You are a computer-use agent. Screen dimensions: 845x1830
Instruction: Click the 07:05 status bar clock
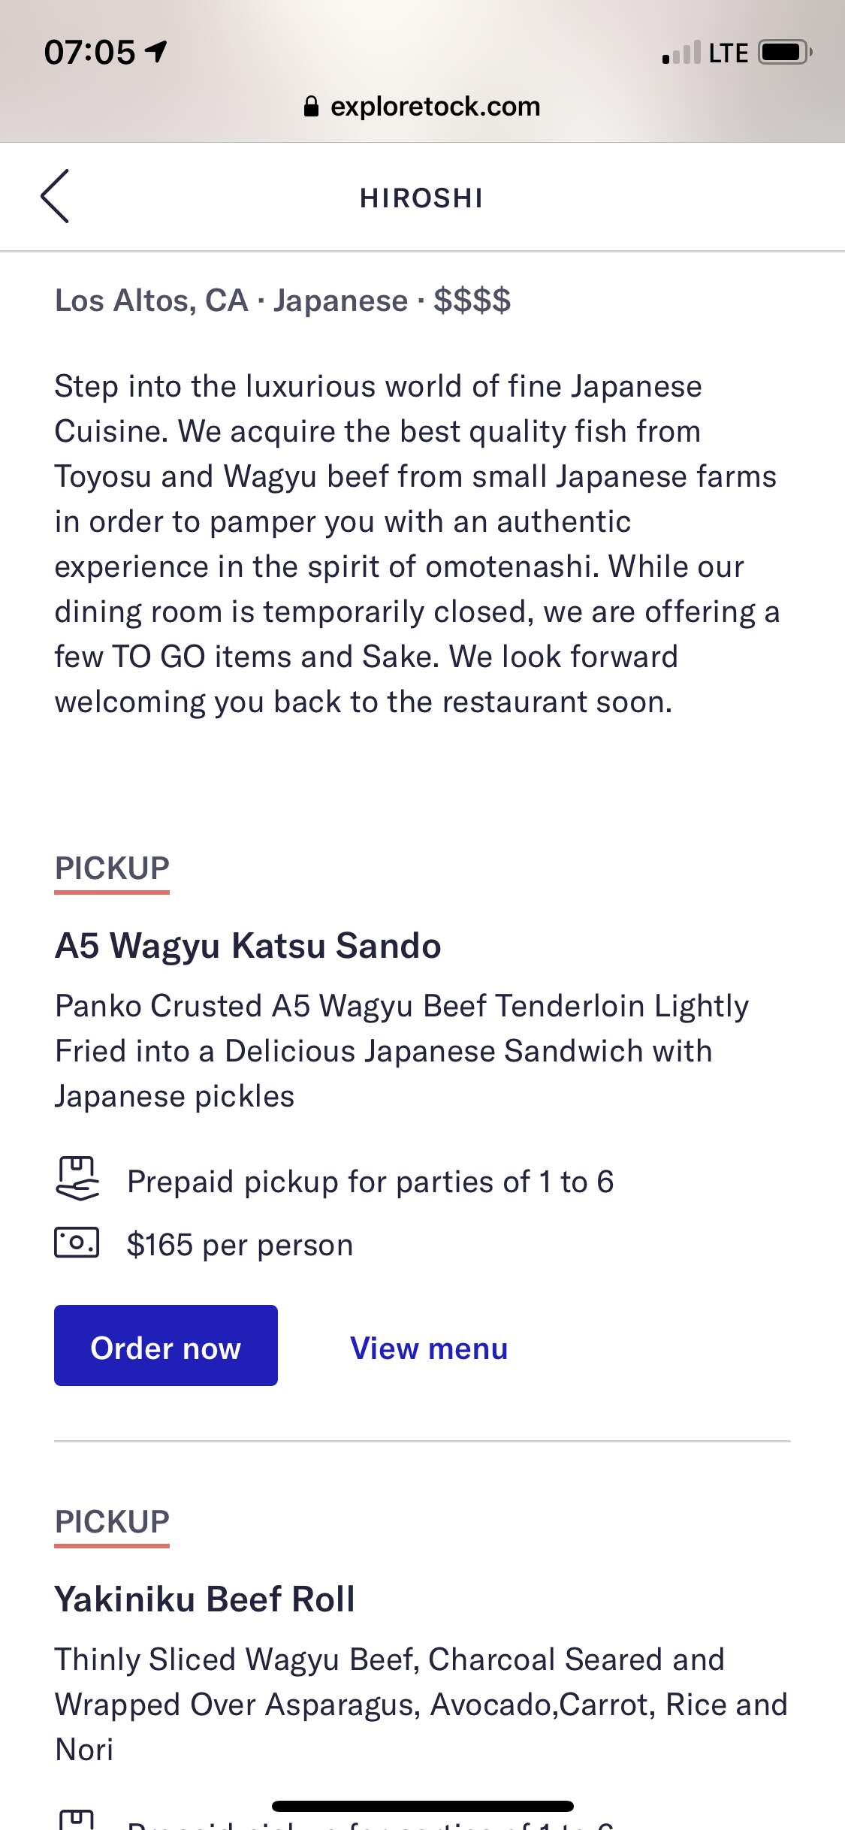tap(89, 53)
